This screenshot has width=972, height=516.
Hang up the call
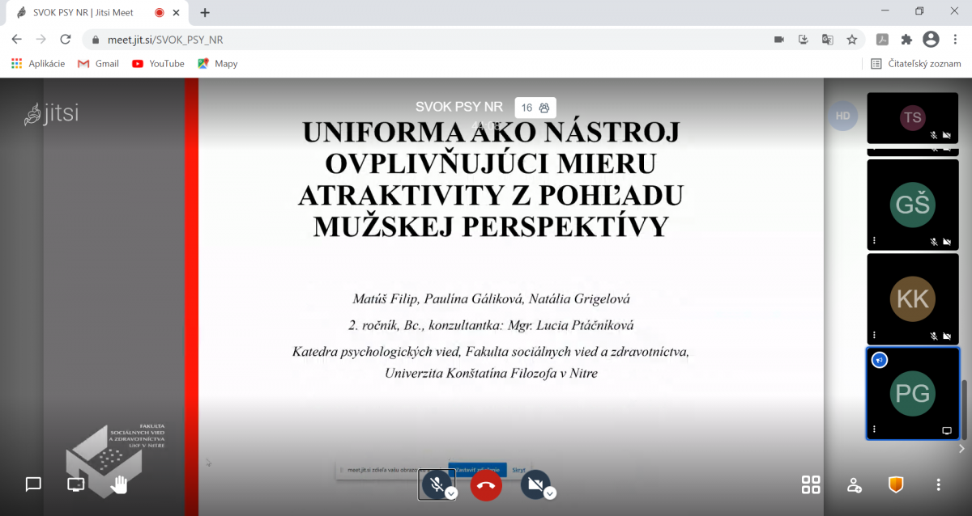pos(486,484)
